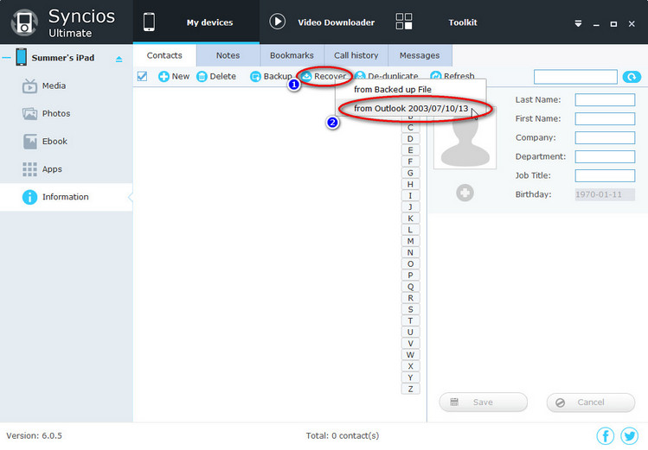Jump to letter C in index
648x450 pixels.
[x=410, y=128]
